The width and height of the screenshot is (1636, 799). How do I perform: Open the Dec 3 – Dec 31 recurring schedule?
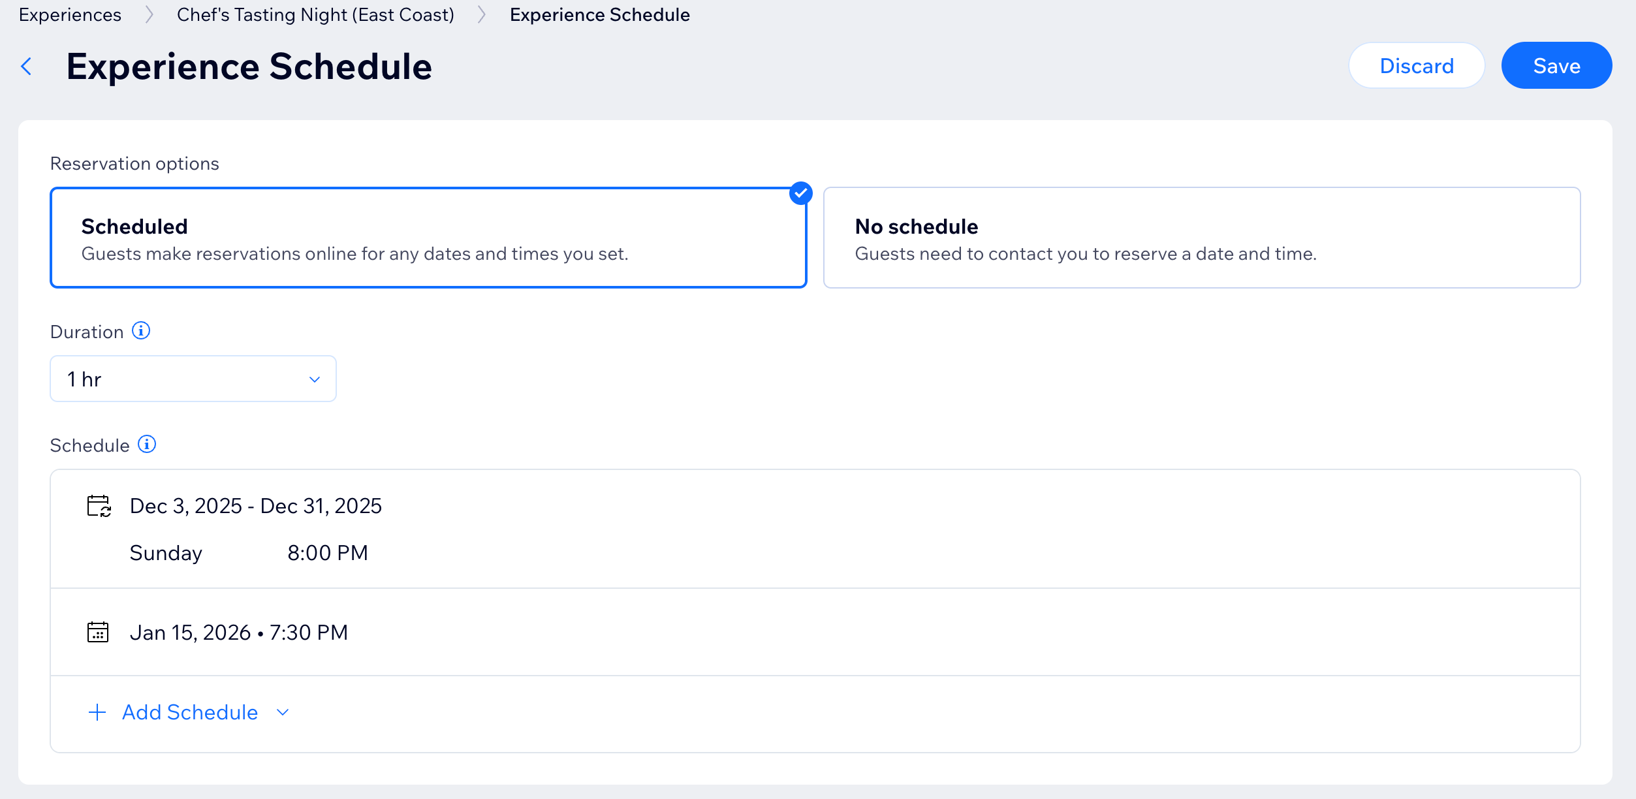point(255,506)
